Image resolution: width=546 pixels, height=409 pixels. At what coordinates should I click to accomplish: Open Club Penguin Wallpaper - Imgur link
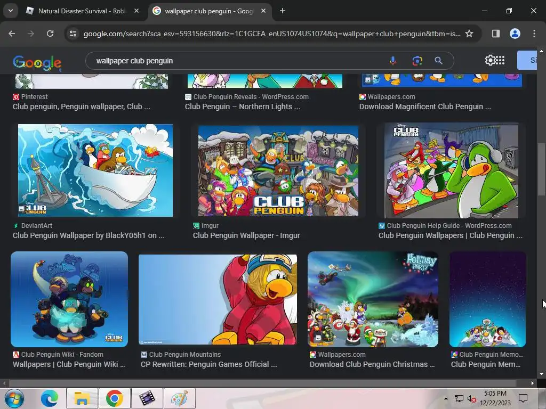click(246, 235)
